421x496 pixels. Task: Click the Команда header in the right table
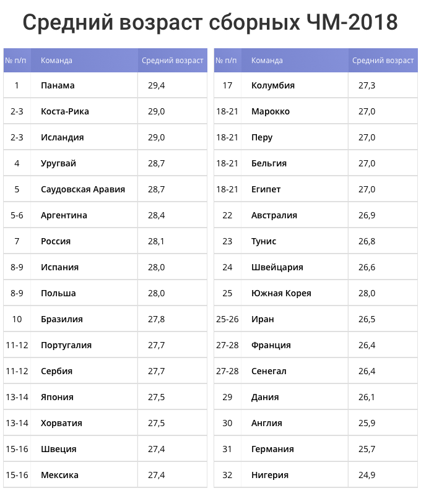[x=267, y=61]
